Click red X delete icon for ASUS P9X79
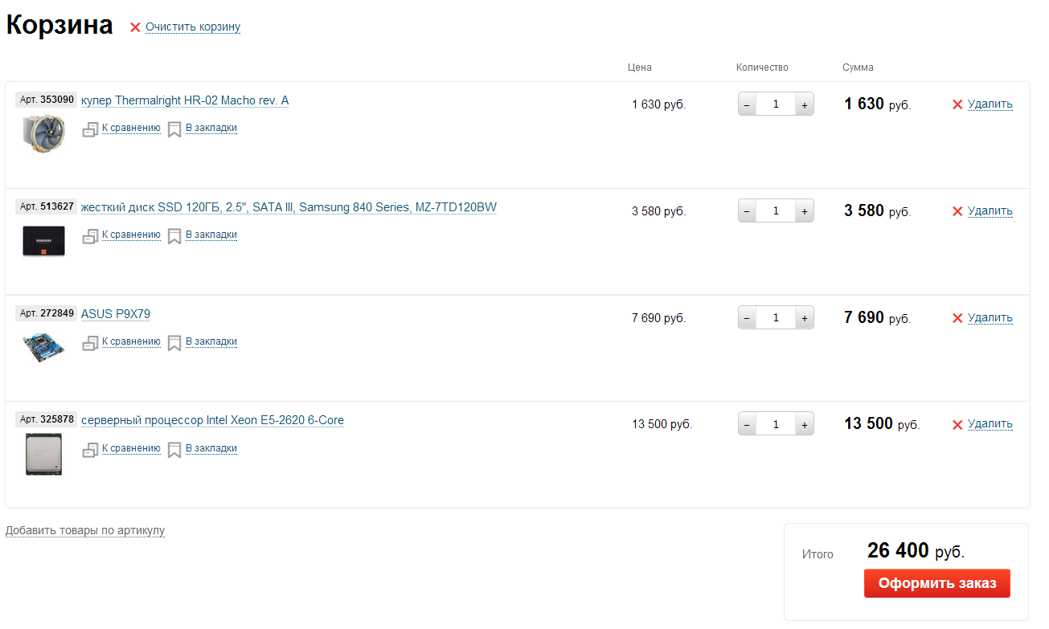Image resolution: width=1049 pixels, height=629 pixels. pos(957,318)
